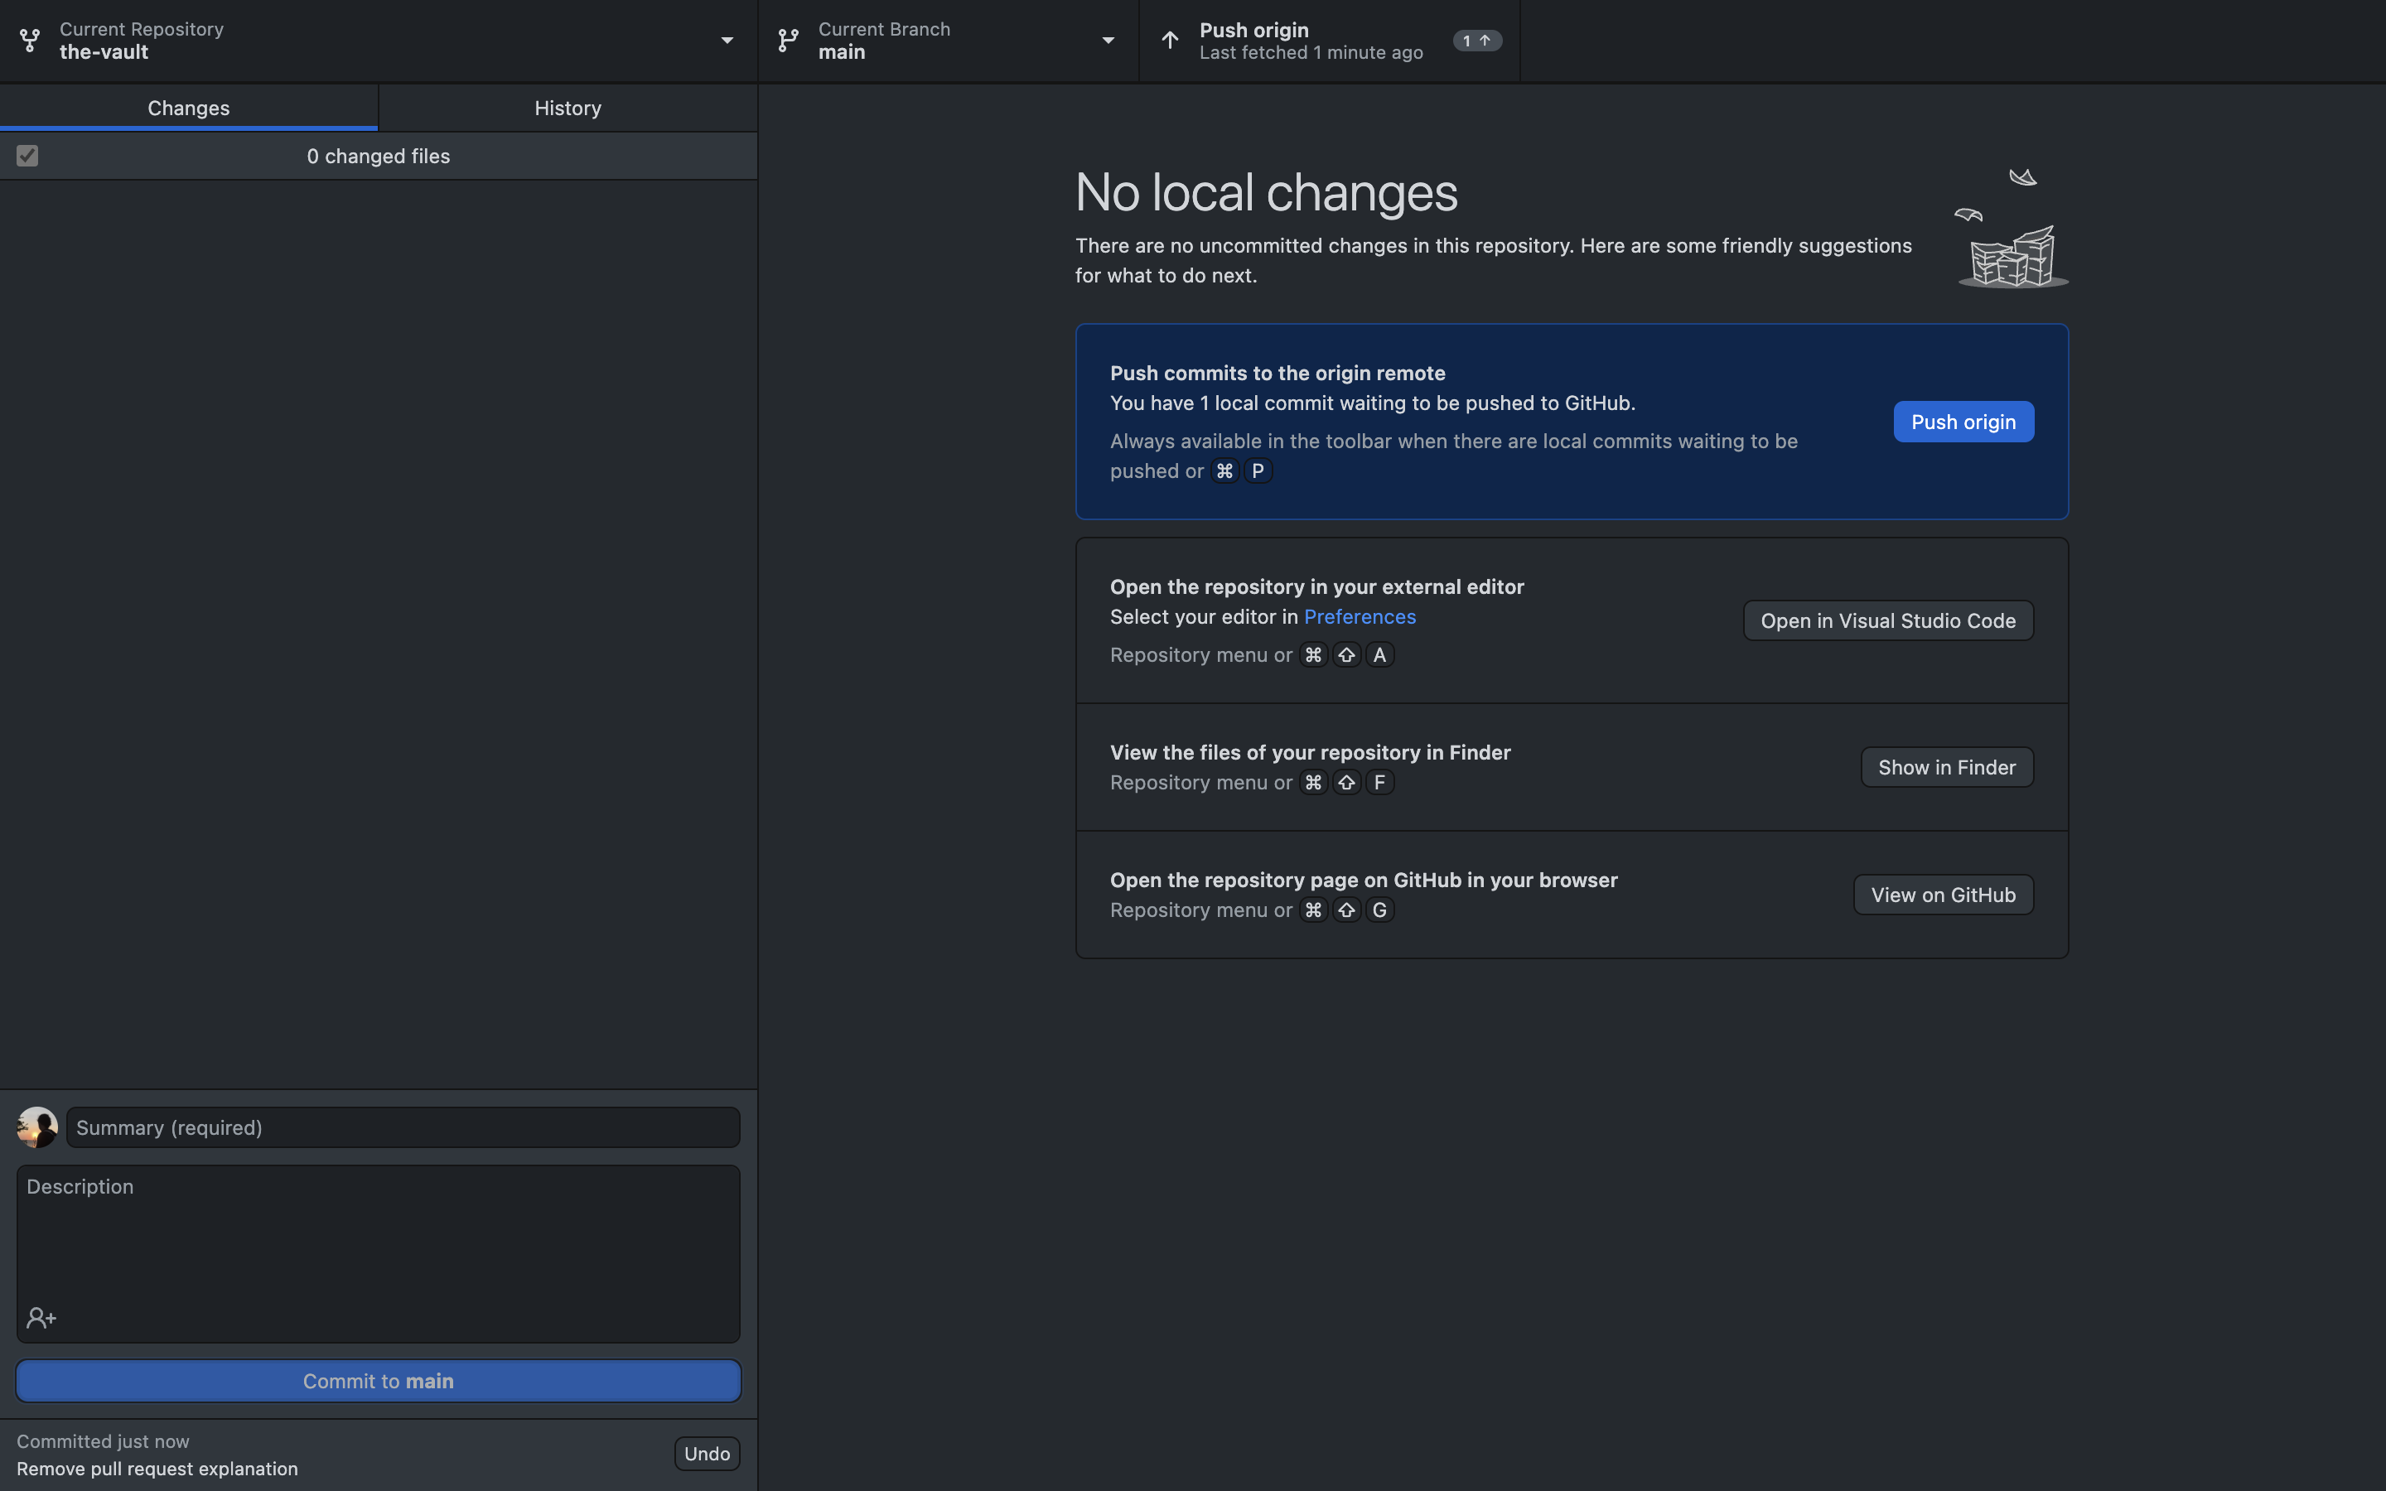
Task: Switch to the History tab
Action: point(568,109)
